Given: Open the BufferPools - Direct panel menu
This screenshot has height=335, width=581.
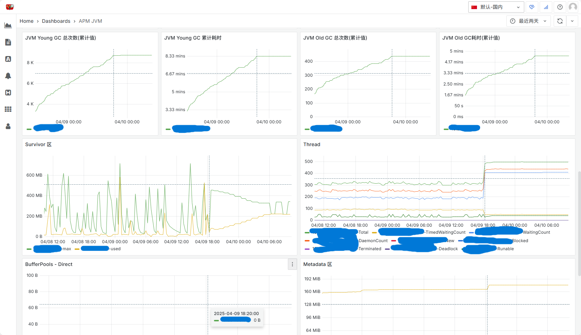Looking at the screenshot, I should (292, 264).
